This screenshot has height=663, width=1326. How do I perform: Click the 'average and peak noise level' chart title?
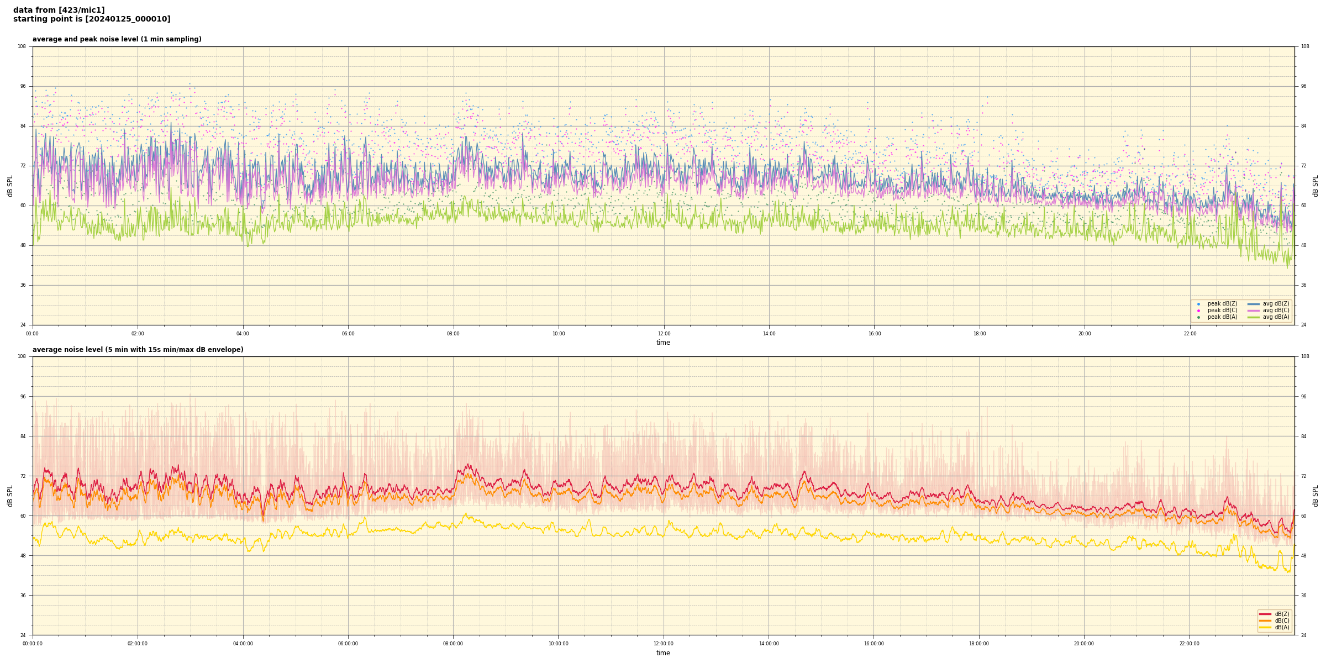[x=117, y=39]
